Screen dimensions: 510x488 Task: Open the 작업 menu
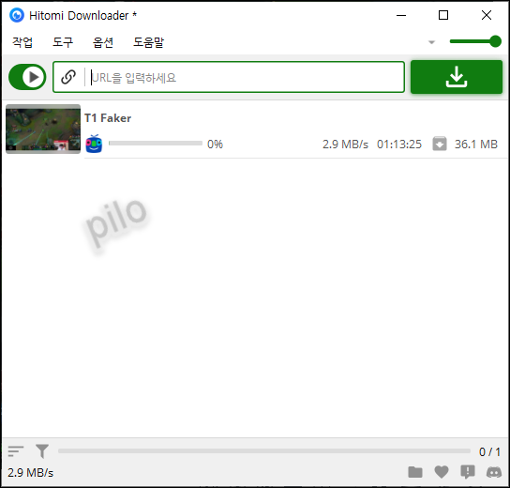[x=22, y=42]
